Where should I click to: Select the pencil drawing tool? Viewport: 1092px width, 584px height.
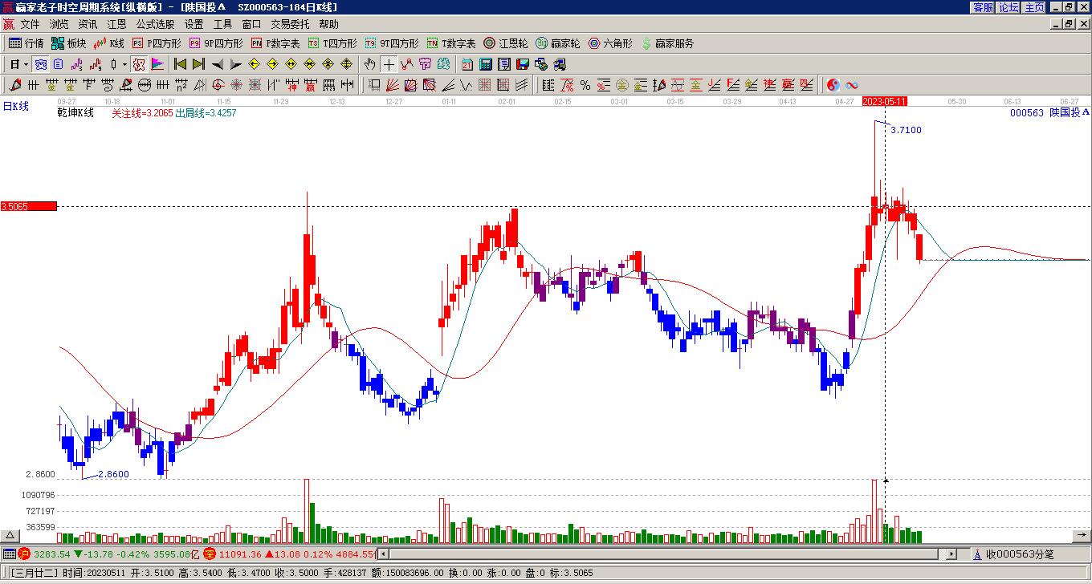[x=14, y=85]
